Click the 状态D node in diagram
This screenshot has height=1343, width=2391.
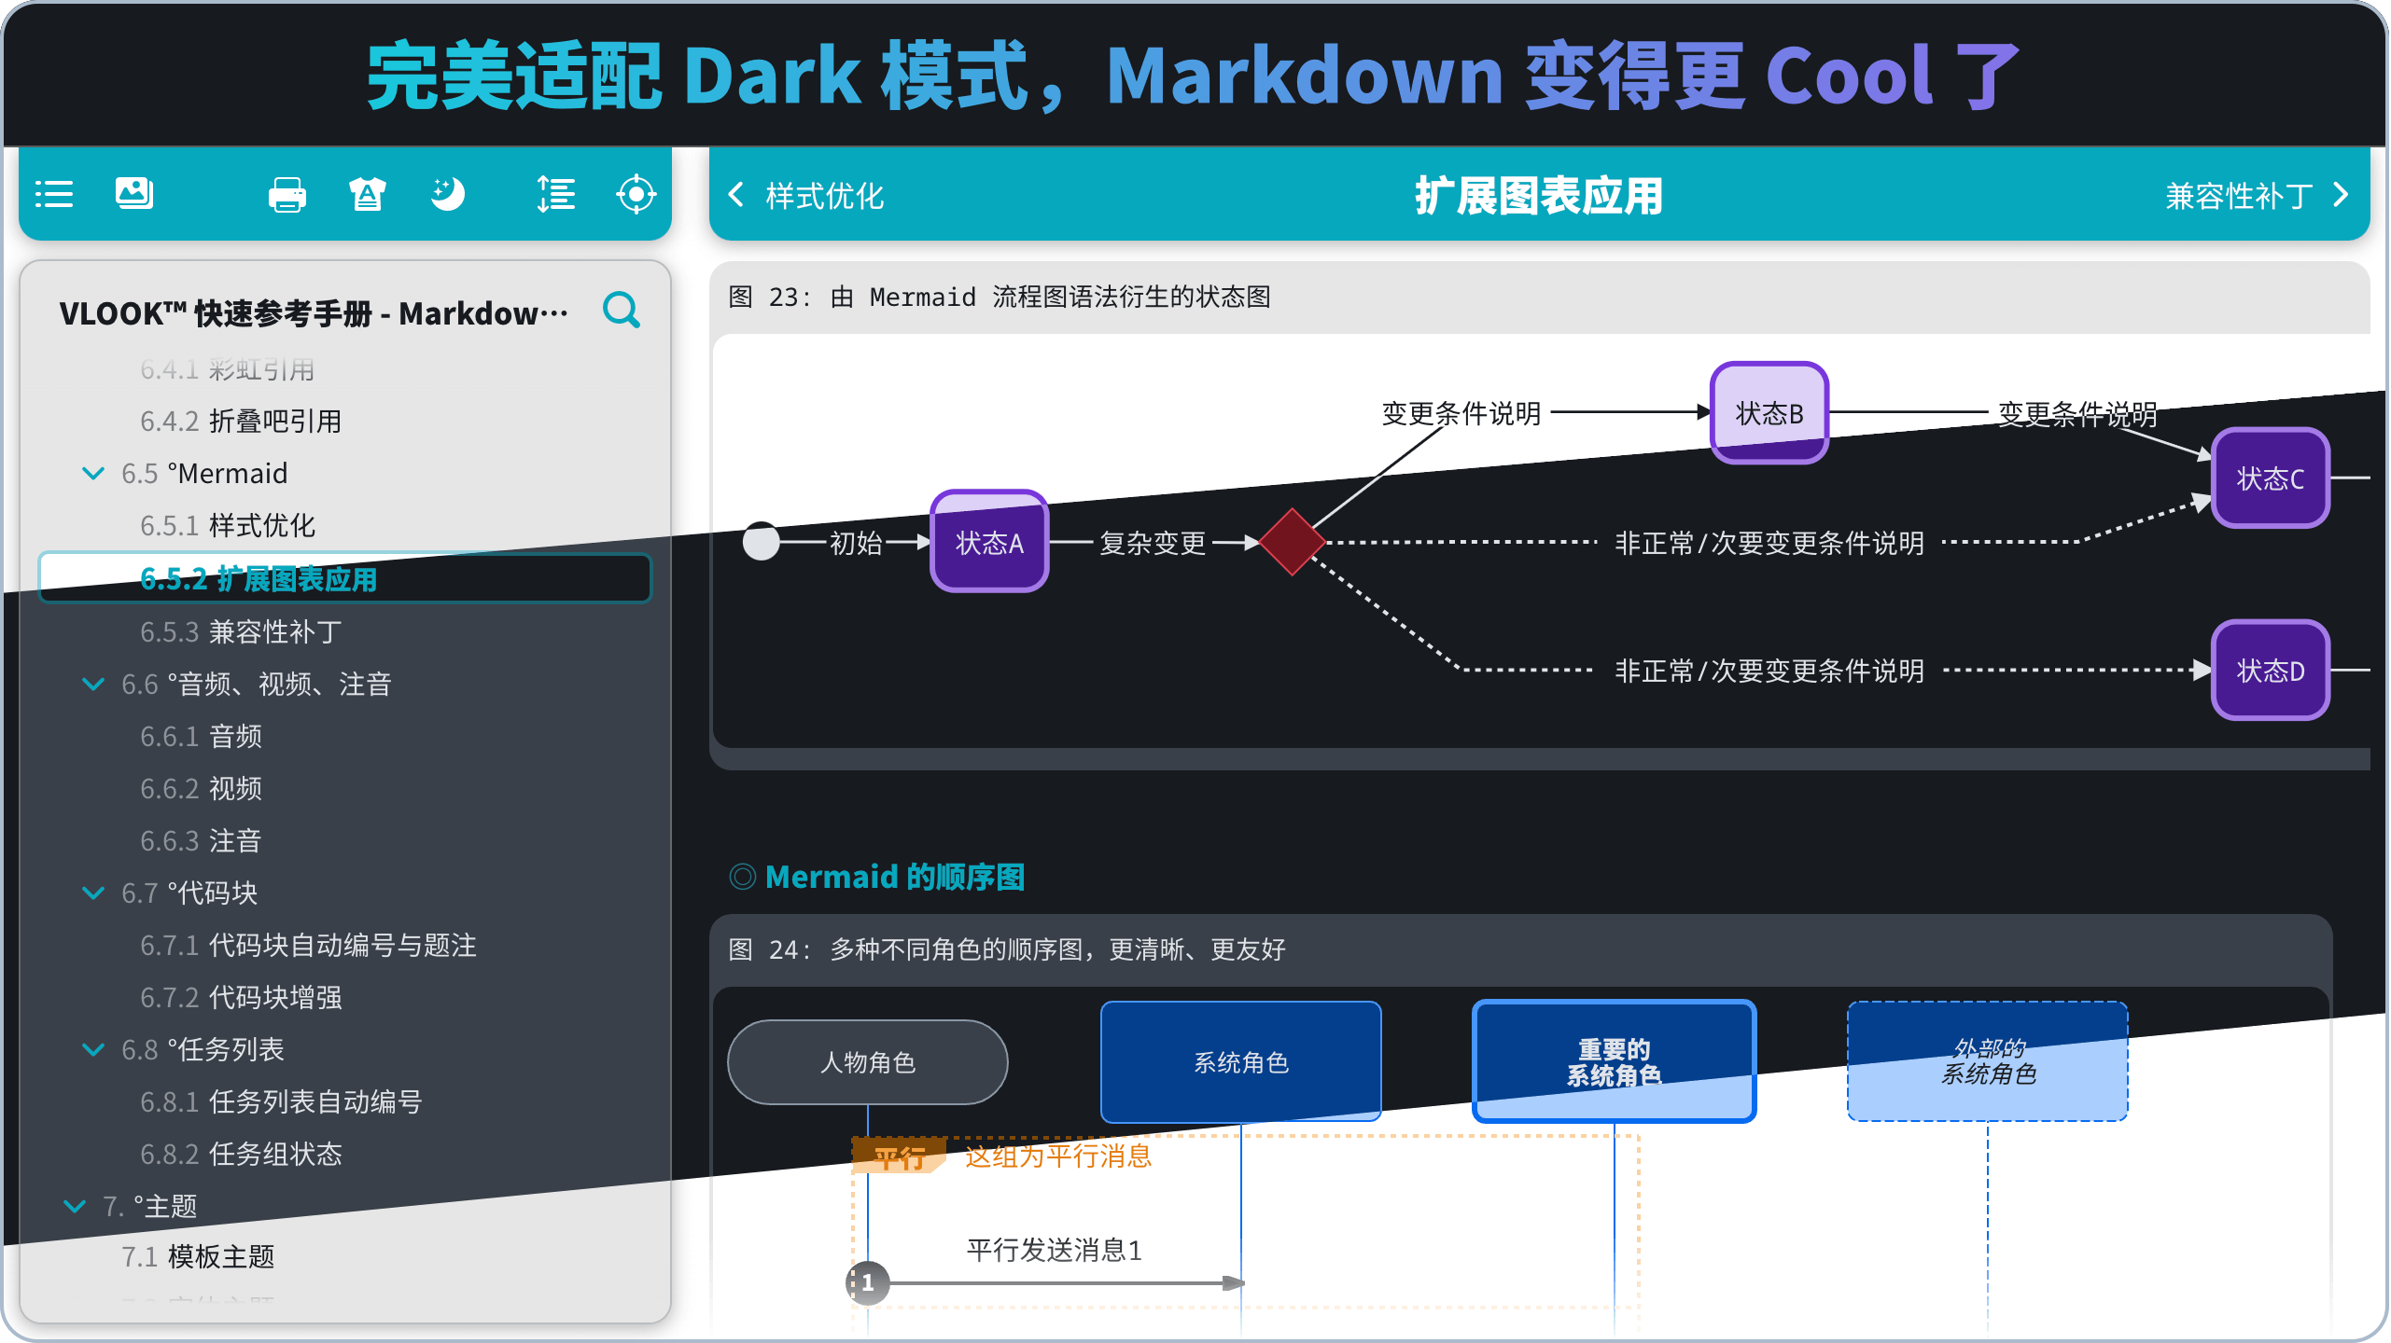(2270, 670)
